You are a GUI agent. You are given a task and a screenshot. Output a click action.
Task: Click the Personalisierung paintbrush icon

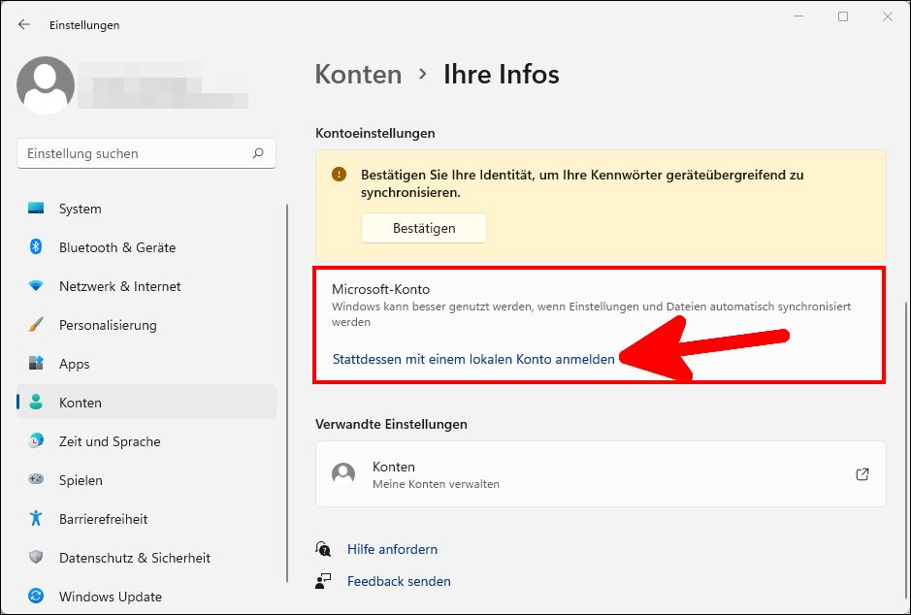click(36, 325)
